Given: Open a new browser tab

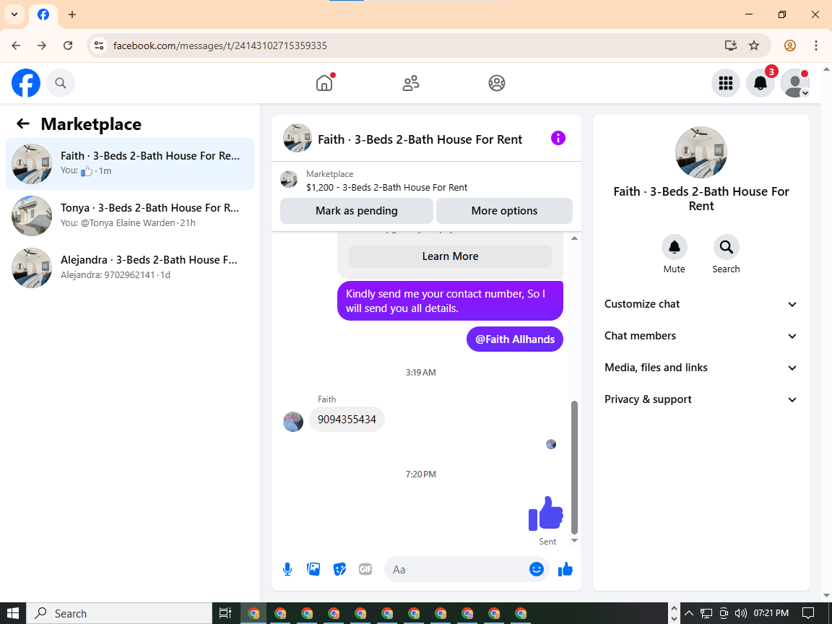Looking at the screenshot, I should 72,14.
